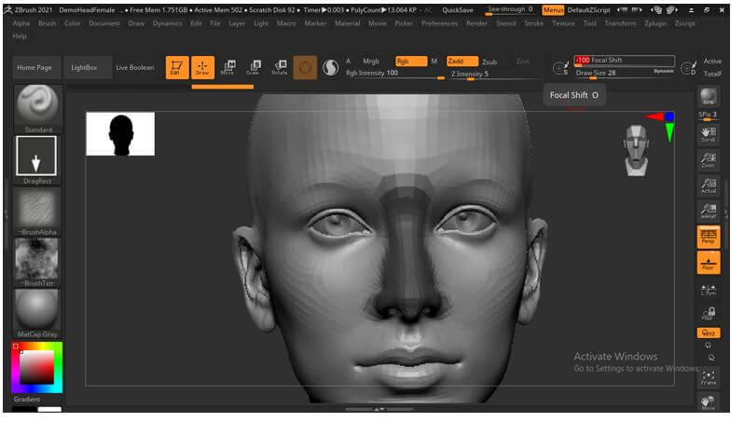
Task: Select the Scale transform tool
Action: pos(253,67)
